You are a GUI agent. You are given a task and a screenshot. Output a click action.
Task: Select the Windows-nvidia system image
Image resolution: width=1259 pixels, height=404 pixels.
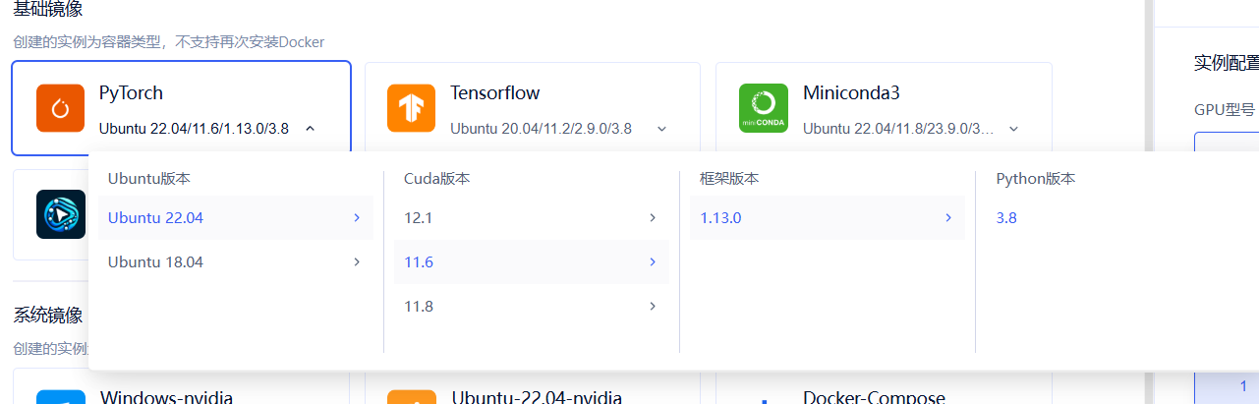click(181, 386)
